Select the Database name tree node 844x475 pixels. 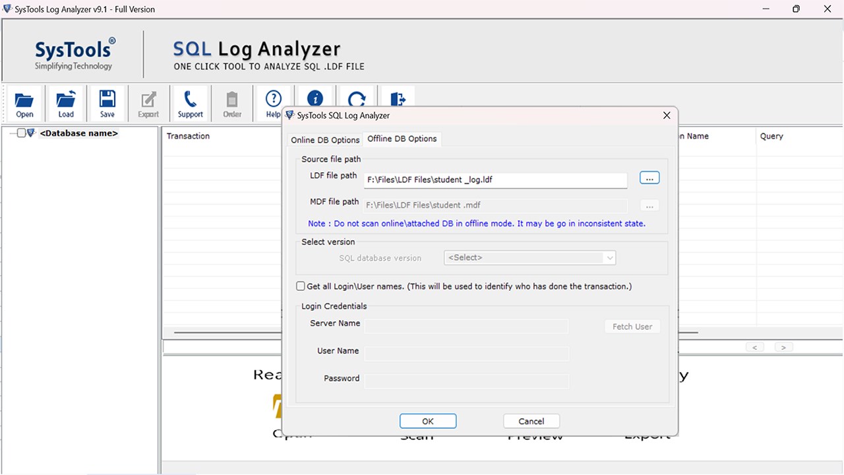79,133
